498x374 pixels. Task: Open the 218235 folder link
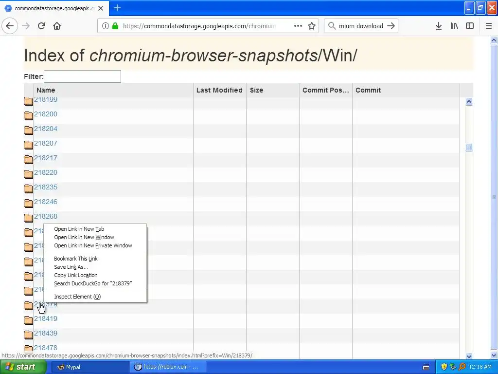46,187
